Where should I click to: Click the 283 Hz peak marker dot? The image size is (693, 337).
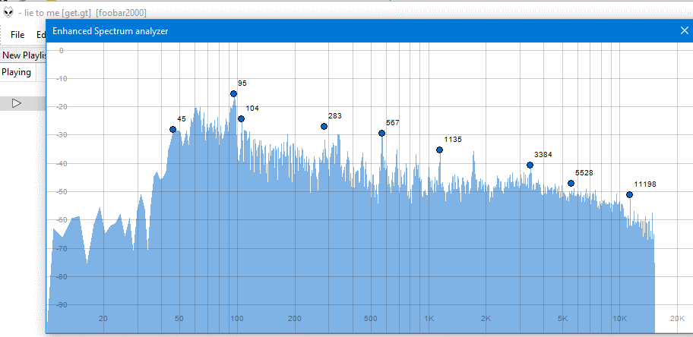pyautogui.click(x=324, y=126)
